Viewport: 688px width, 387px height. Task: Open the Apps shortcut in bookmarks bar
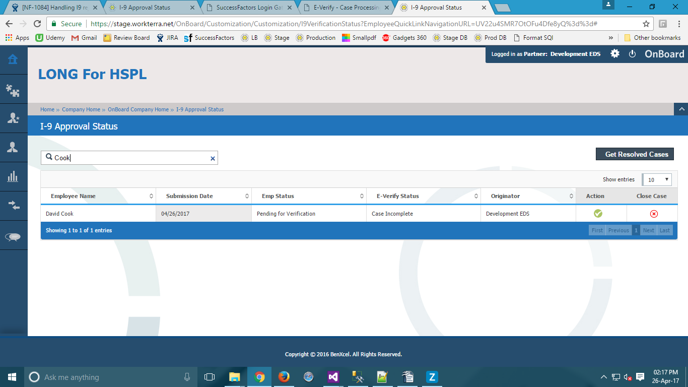(x=17, y=38)
